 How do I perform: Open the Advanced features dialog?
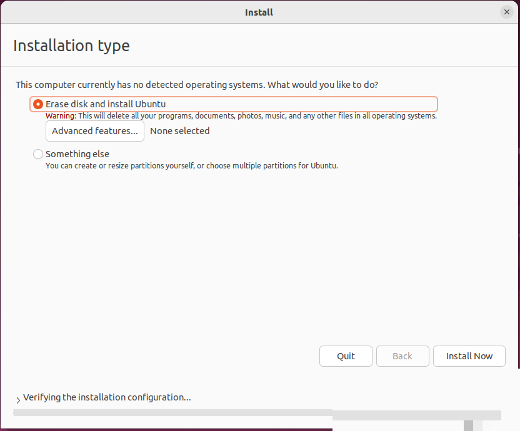click(95, 131)
